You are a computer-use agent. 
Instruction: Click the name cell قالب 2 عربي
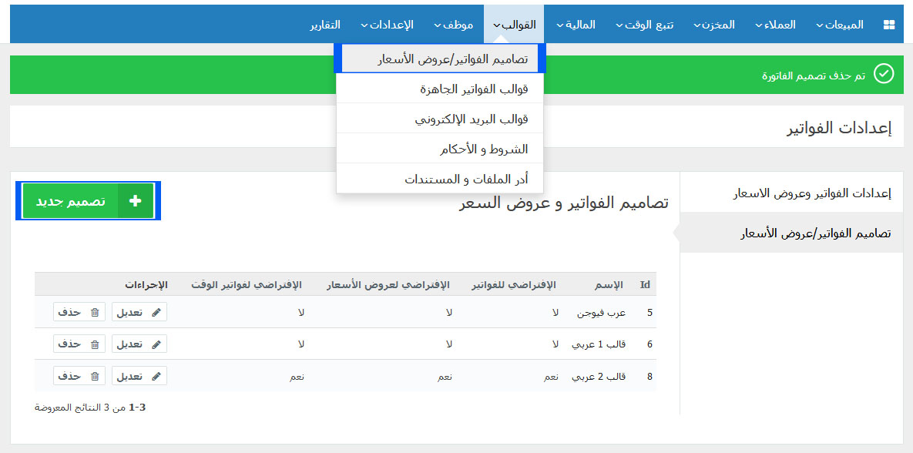tap(599, 376)
